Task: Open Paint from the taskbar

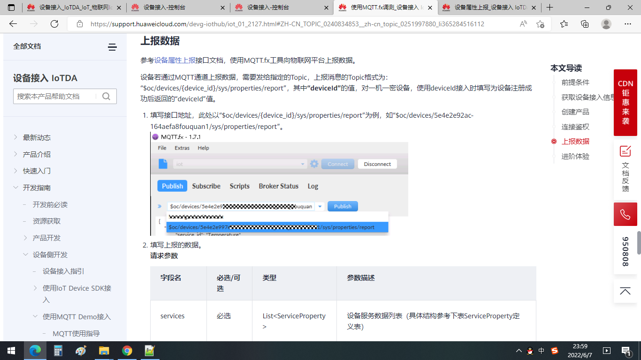Action: (81, 351)
